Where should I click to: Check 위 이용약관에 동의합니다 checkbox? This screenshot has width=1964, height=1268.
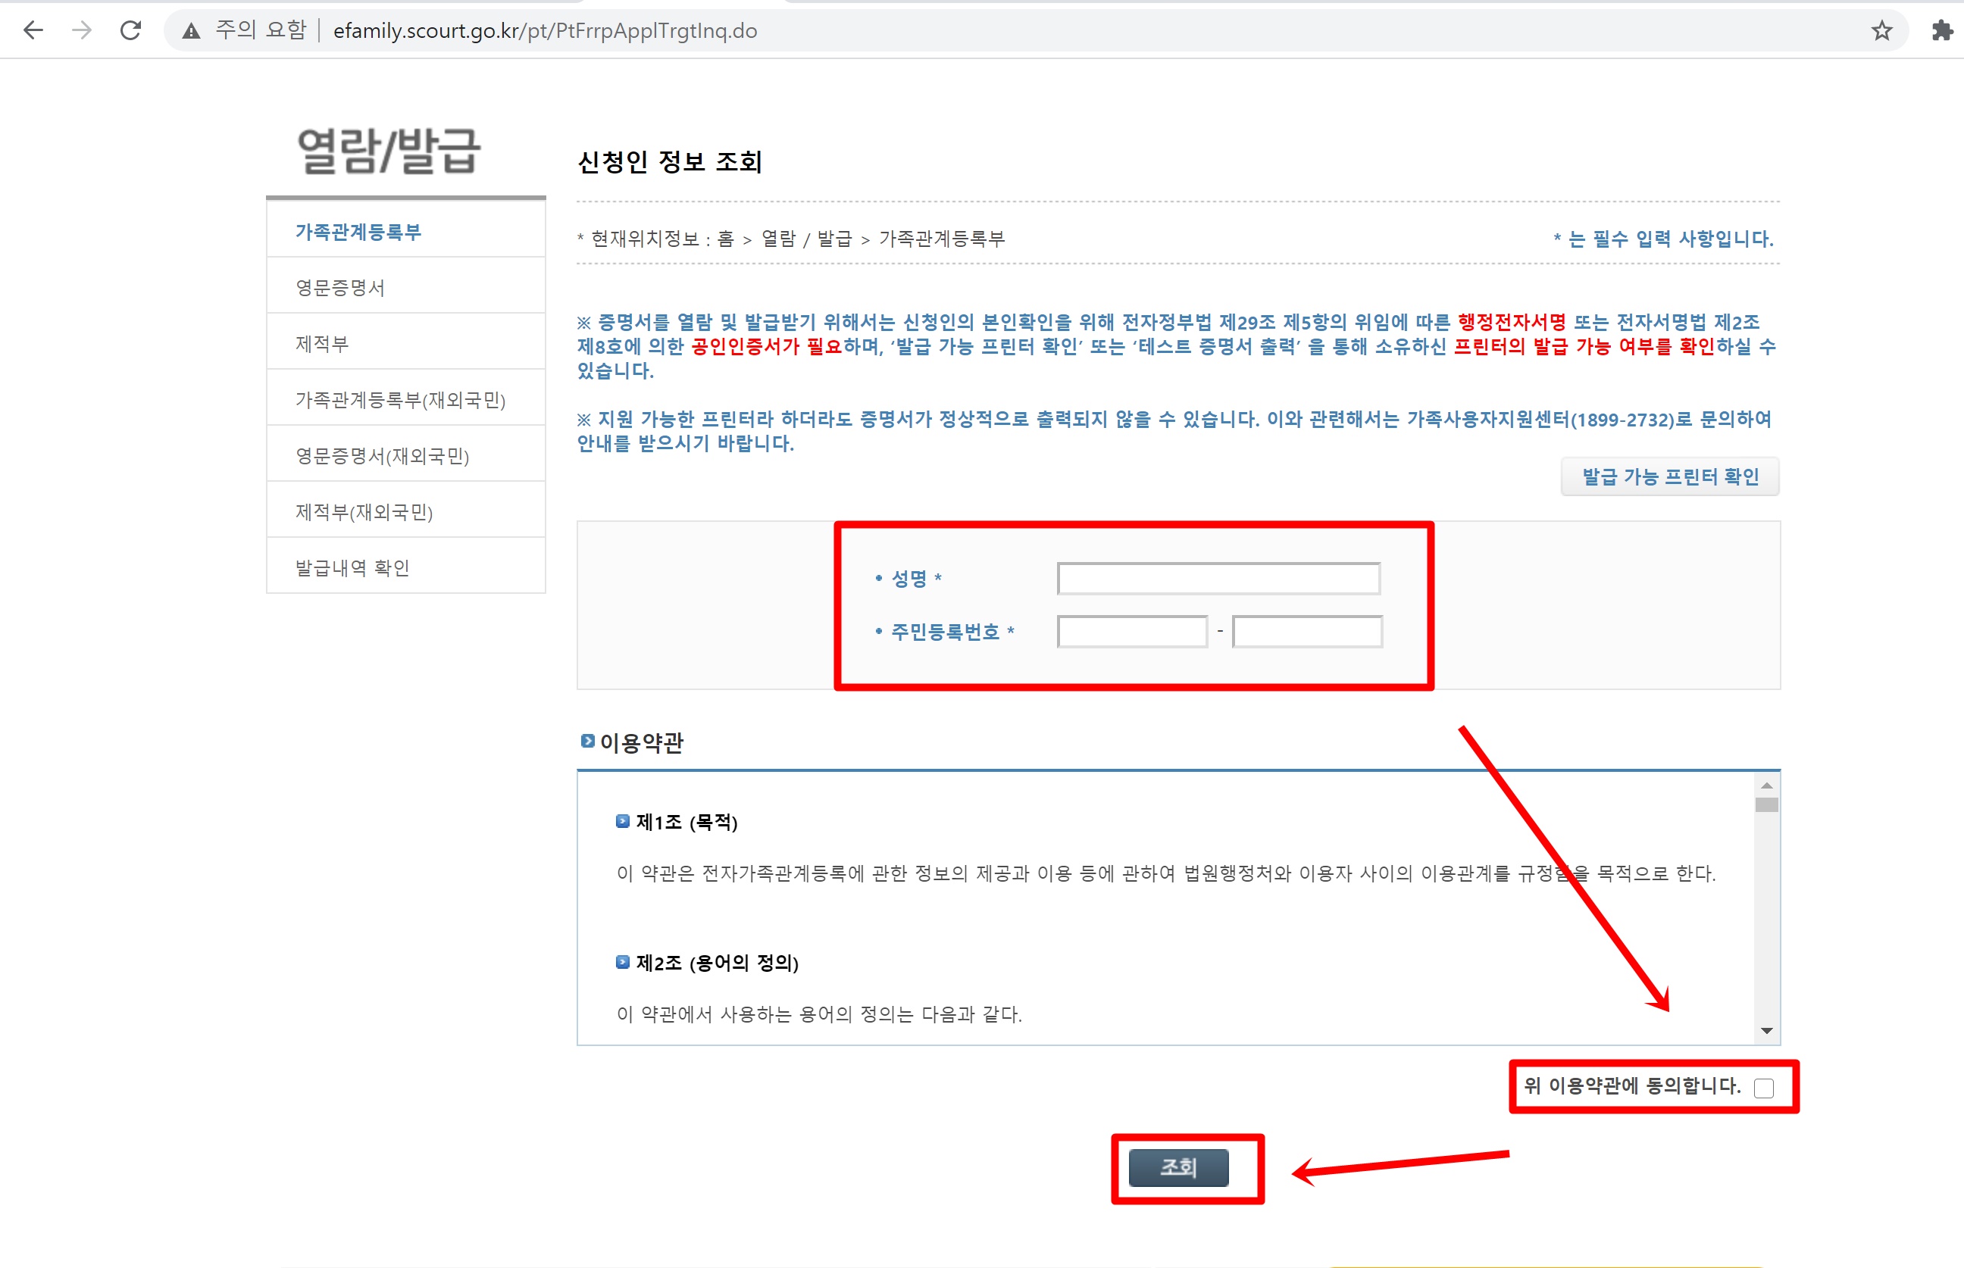1764,1088
